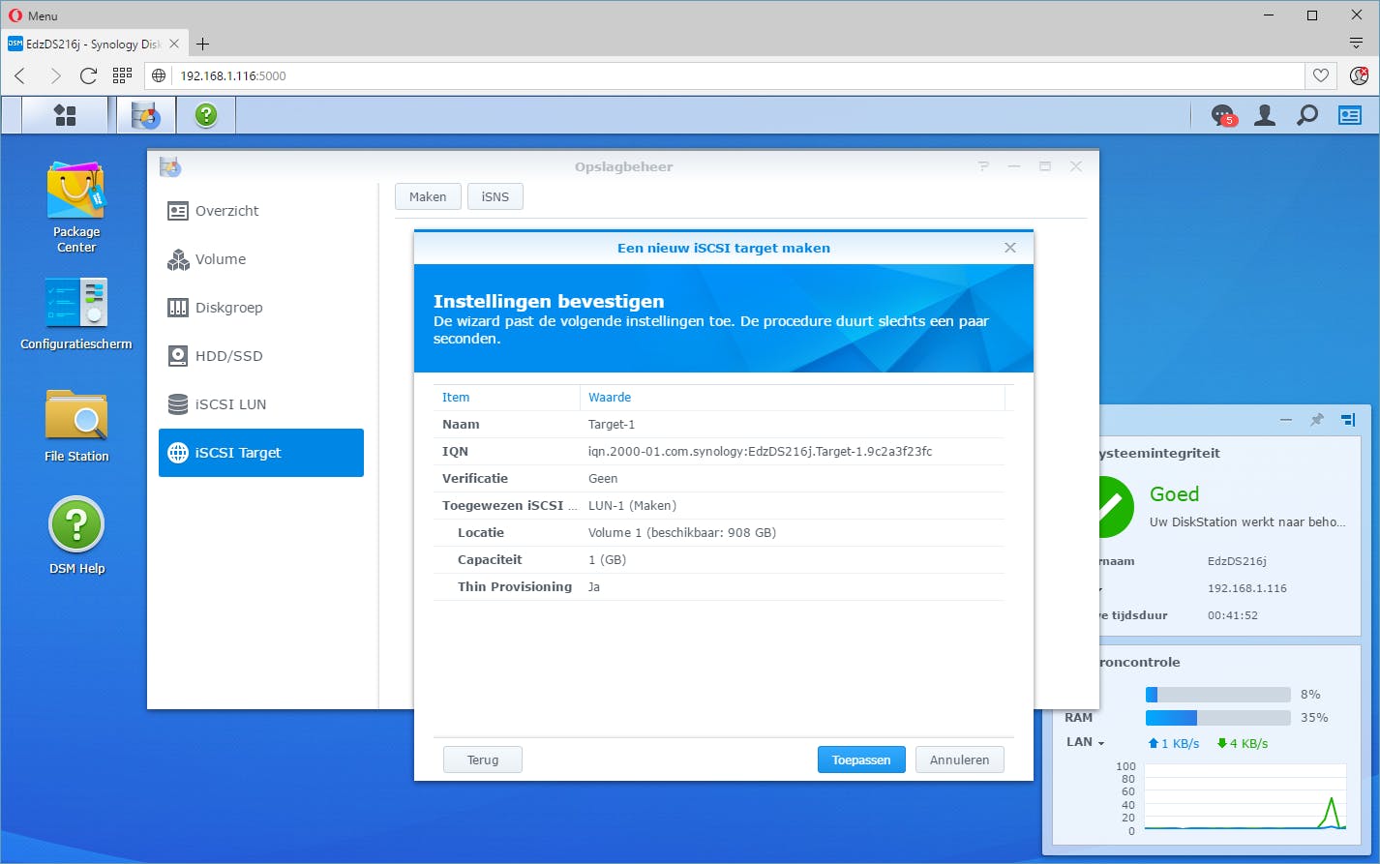
Task: Open a new browser tab
Action: [202, 44]
